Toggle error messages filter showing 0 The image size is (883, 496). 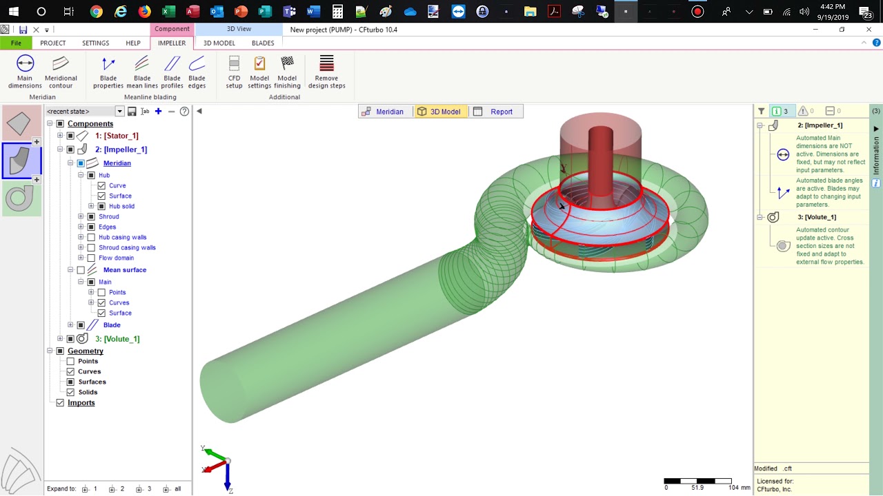[834, 111]
